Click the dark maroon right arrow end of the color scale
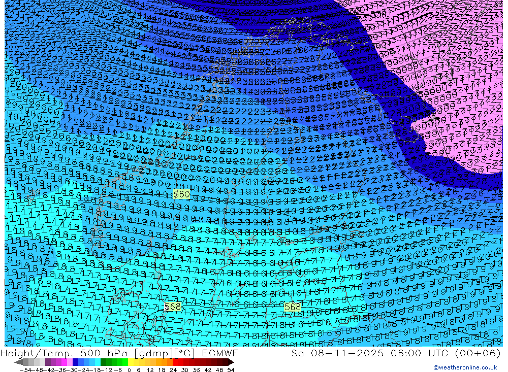Screen dimensions: 508x372 click(x=231, y=362)
